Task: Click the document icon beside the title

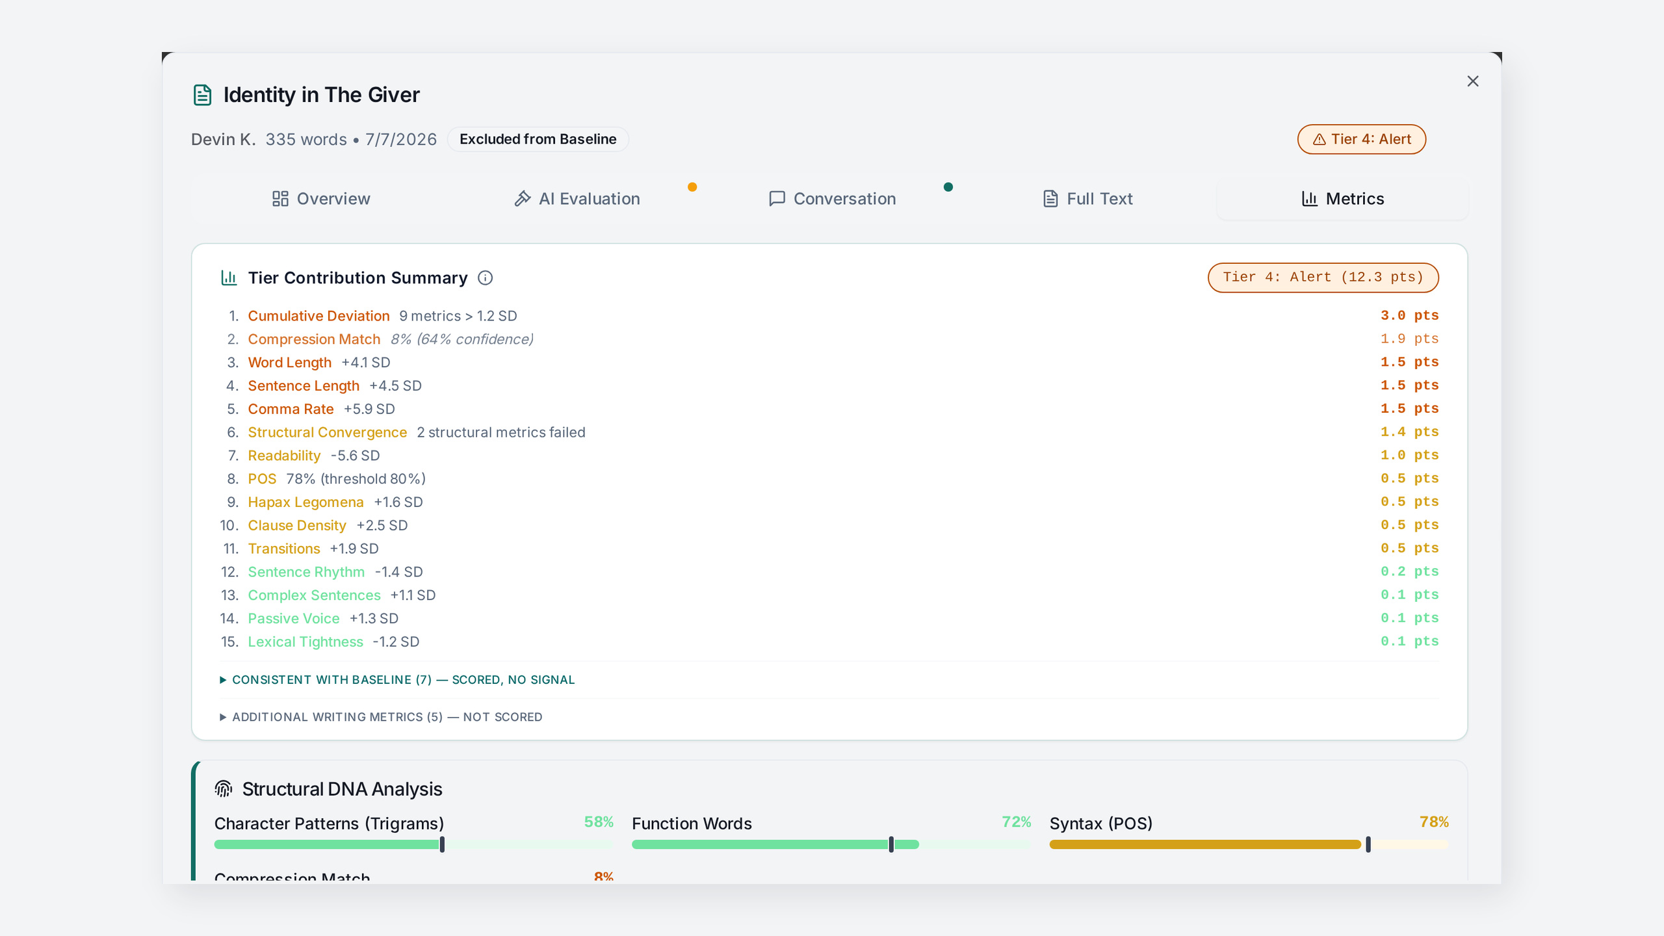Action: pyautogui.click(x=202, y=95)
